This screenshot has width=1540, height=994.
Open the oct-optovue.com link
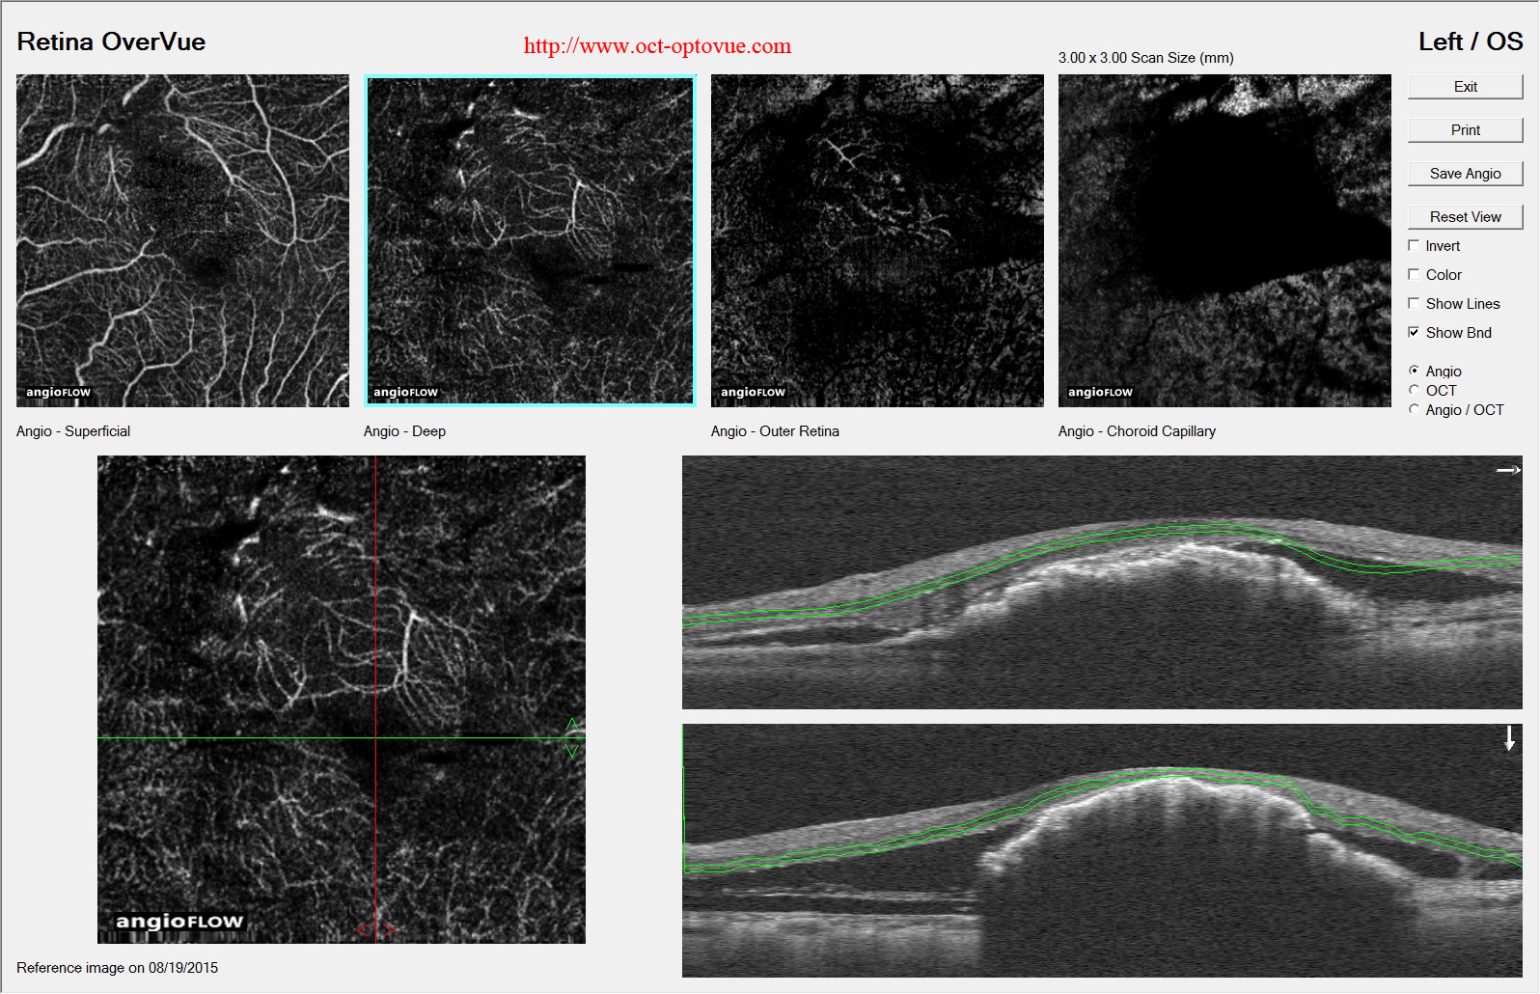[657, 45]
